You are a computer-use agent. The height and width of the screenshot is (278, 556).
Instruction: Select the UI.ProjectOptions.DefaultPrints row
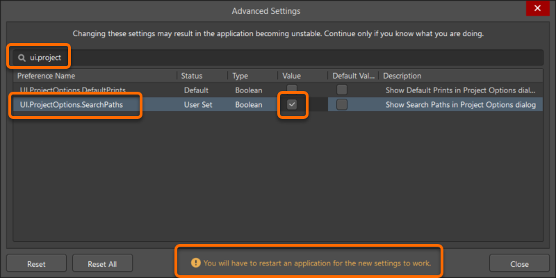(76, 90)
